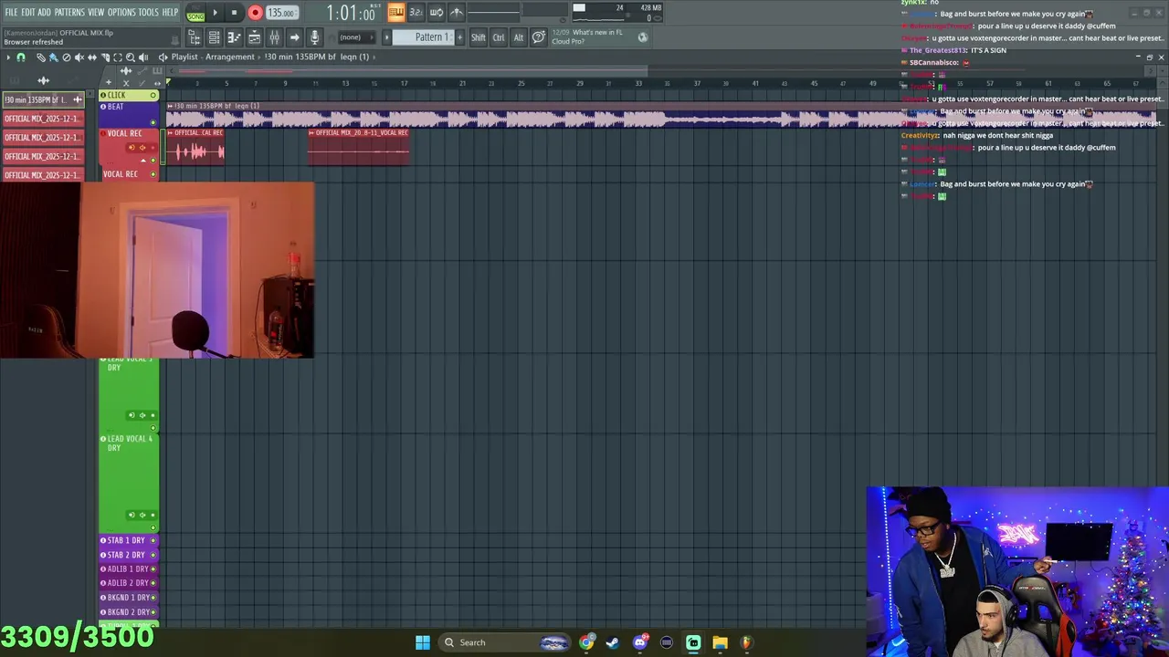Open Steam from the taskbar
The width and height of the screenshot is (1169, 657).
pyautogui.click(x=612, y=642)
